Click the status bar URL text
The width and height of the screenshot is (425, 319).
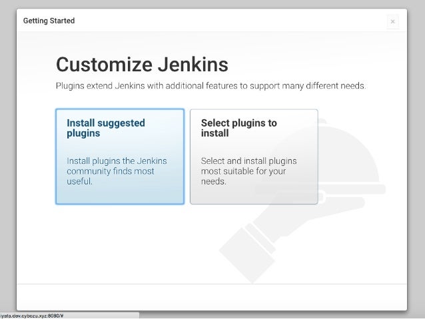coord(32,316)
